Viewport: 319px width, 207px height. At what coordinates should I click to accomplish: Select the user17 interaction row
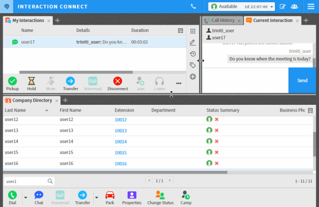pyautogui.click(x=95, y=42)
